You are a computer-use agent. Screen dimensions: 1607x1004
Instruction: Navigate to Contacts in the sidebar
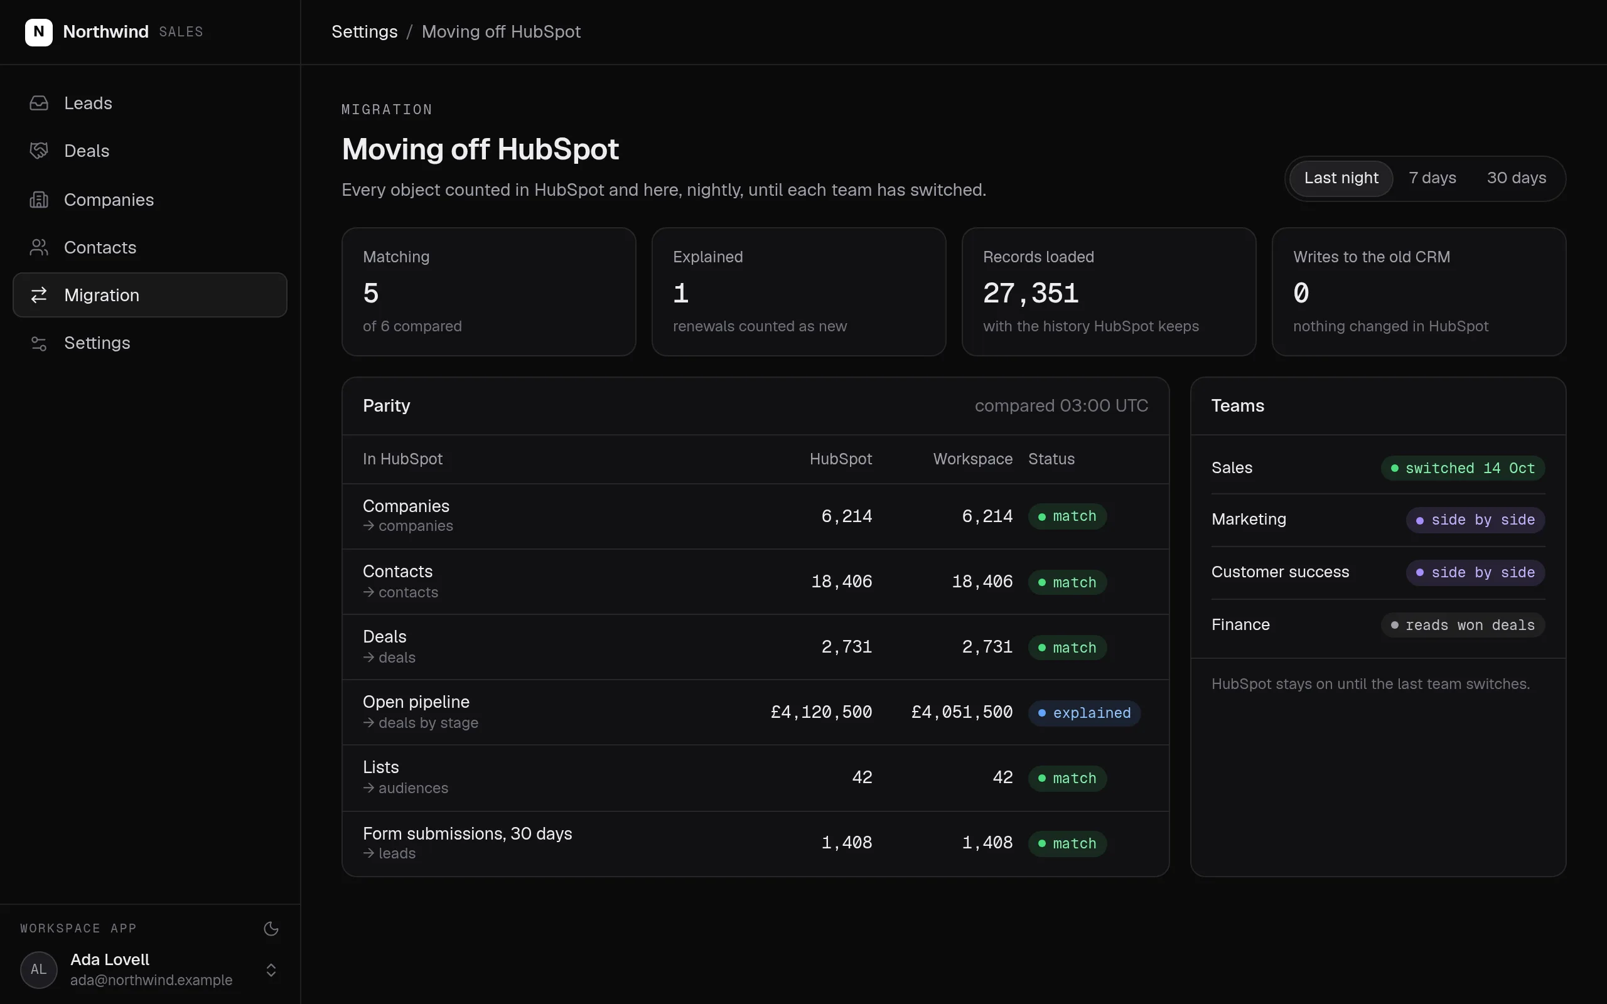click(150, 247)
